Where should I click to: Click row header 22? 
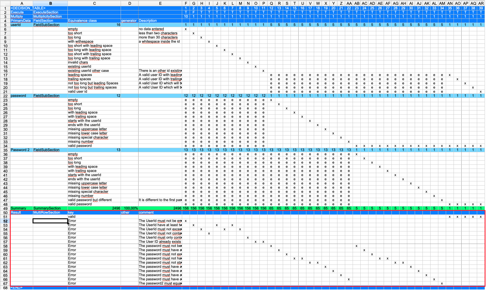5,96
